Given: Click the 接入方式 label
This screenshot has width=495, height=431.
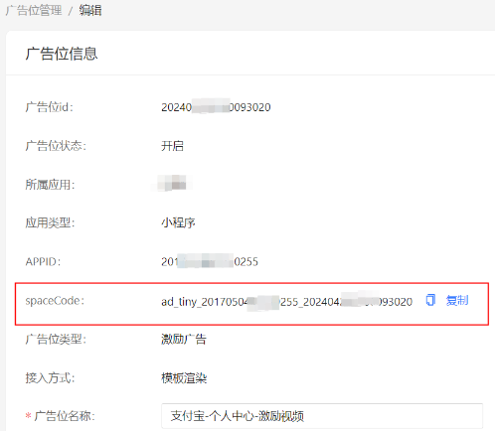Looking at the screenshot, I should click(x=50, y=377).
